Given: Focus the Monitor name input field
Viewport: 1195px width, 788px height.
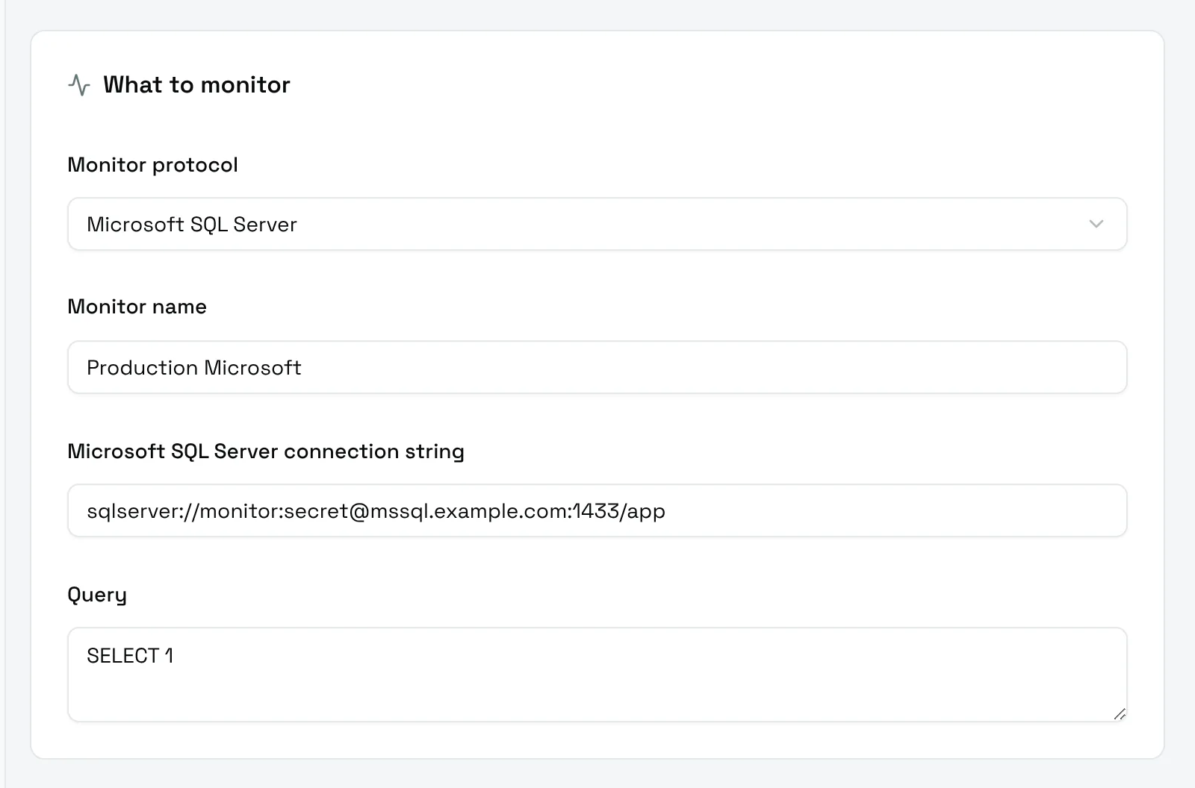Looking at the screenshot, I should [597, 367].
